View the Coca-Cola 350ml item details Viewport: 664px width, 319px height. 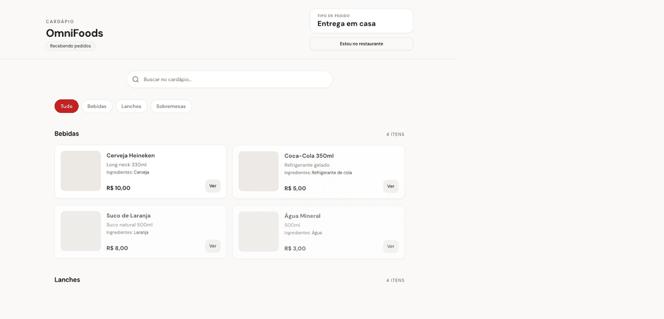point(391,186)
